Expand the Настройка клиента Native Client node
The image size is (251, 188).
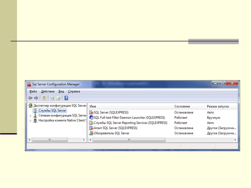[30, 121]
